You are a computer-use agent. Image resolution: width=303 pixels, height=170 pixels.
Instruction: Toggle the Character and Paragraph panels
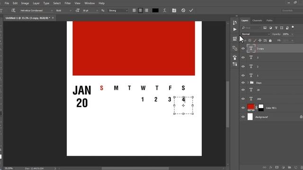click(x=174, y=10)
